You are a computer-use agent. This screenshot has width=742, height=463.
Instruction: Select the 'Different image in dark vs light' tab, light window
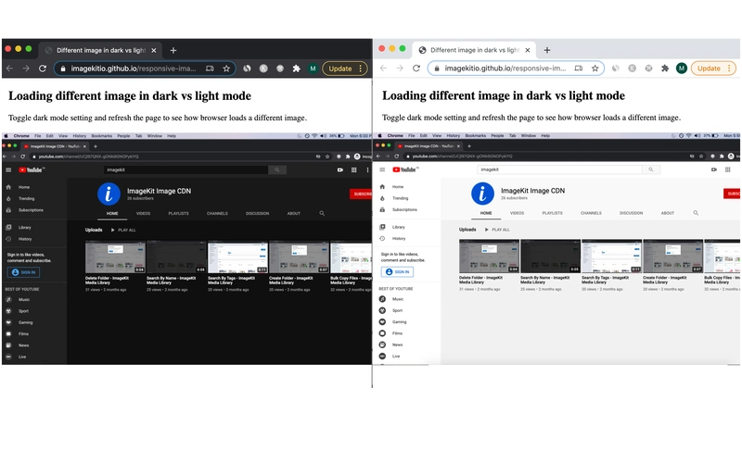pos(475,50)
